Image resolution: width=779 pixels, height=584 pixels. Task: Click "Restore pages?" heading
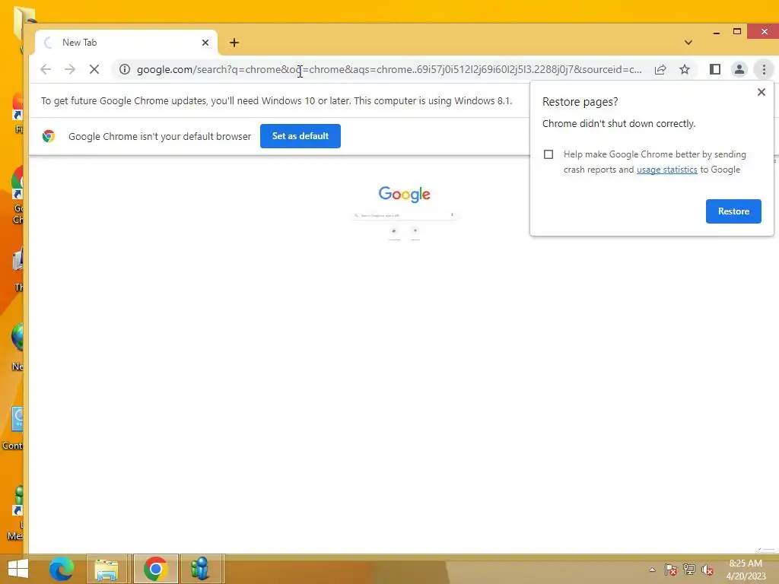click(x=580, y=102)
